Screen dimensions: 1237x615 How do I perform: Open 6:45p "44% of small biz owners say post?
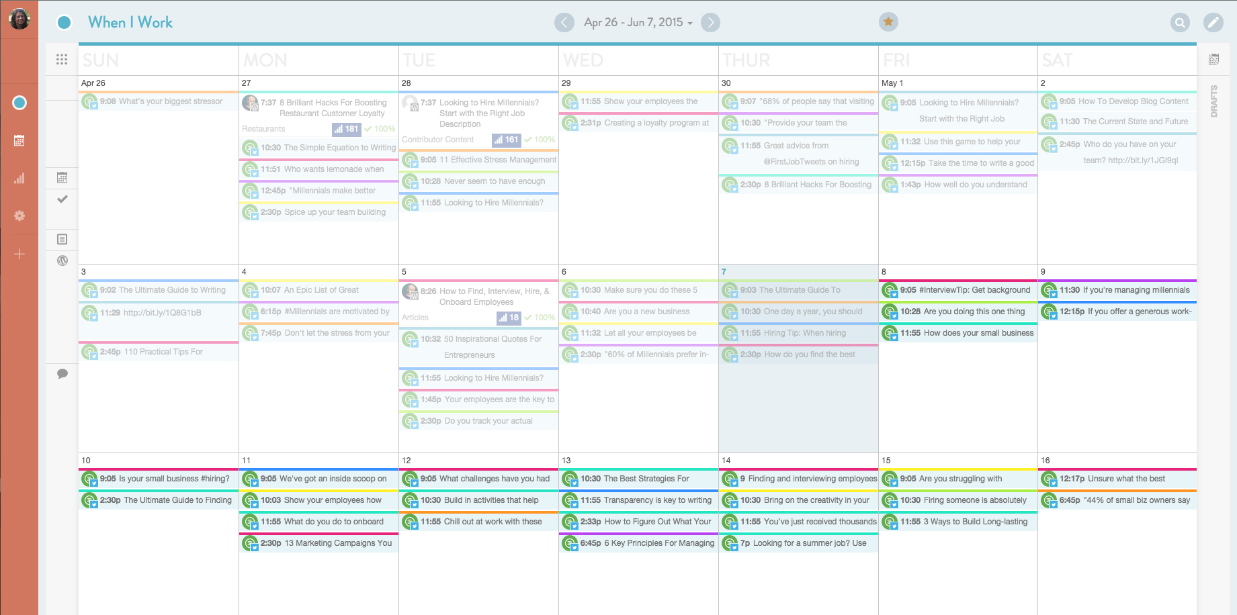tap(1119, 500)
